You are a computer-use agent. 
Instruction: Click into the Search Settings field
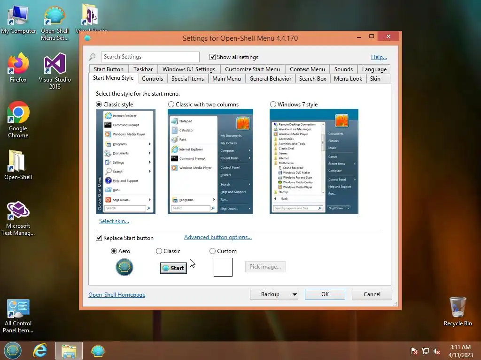click(150, 57)
